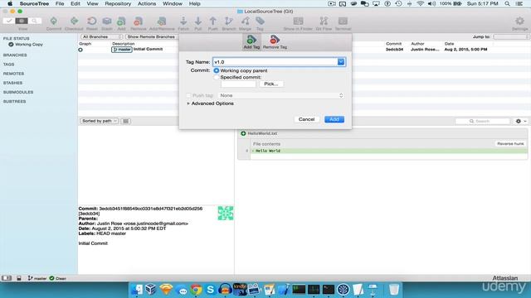The image size is (531, 298).
Task: Open the All Branches dropdown
Action: coord(101,36)
